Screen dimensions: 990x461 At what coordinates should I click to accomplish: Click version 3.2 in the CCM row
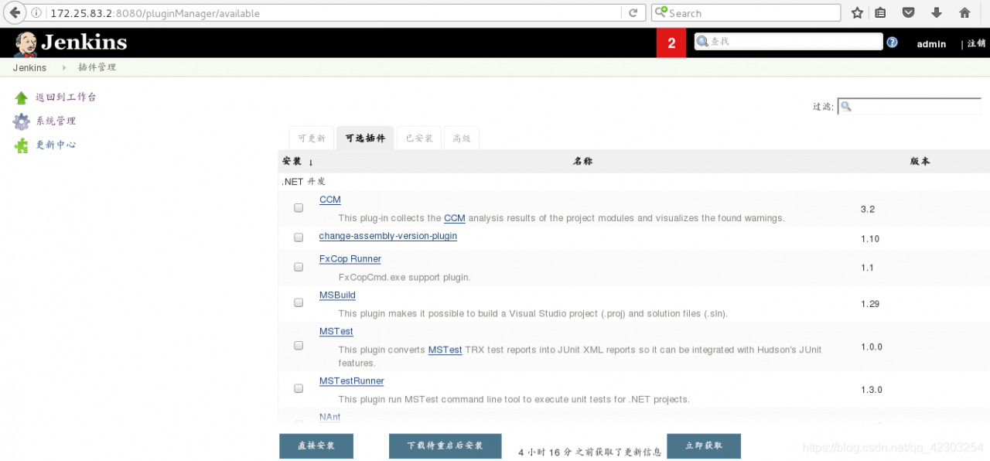tap(868, 210)
